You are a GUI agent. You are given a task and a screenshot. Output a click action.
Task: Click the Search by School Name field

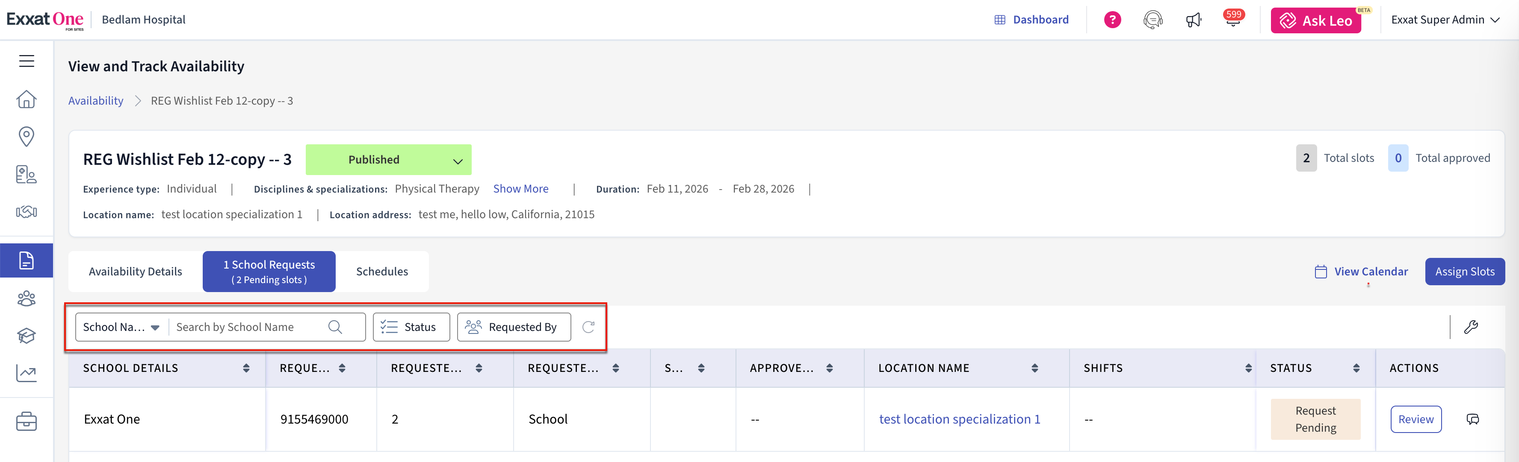248,327
